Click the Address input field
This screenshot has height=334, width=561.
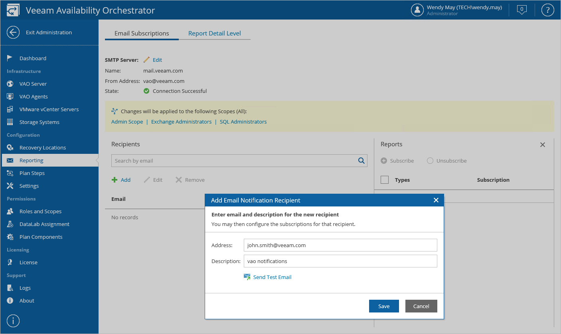(x=340, y=245)
